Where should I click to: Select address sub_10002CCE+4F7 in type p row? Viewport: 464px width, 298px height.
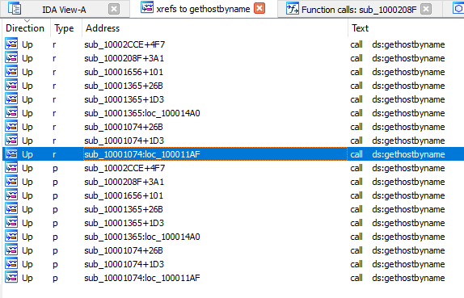click(124, 168)
